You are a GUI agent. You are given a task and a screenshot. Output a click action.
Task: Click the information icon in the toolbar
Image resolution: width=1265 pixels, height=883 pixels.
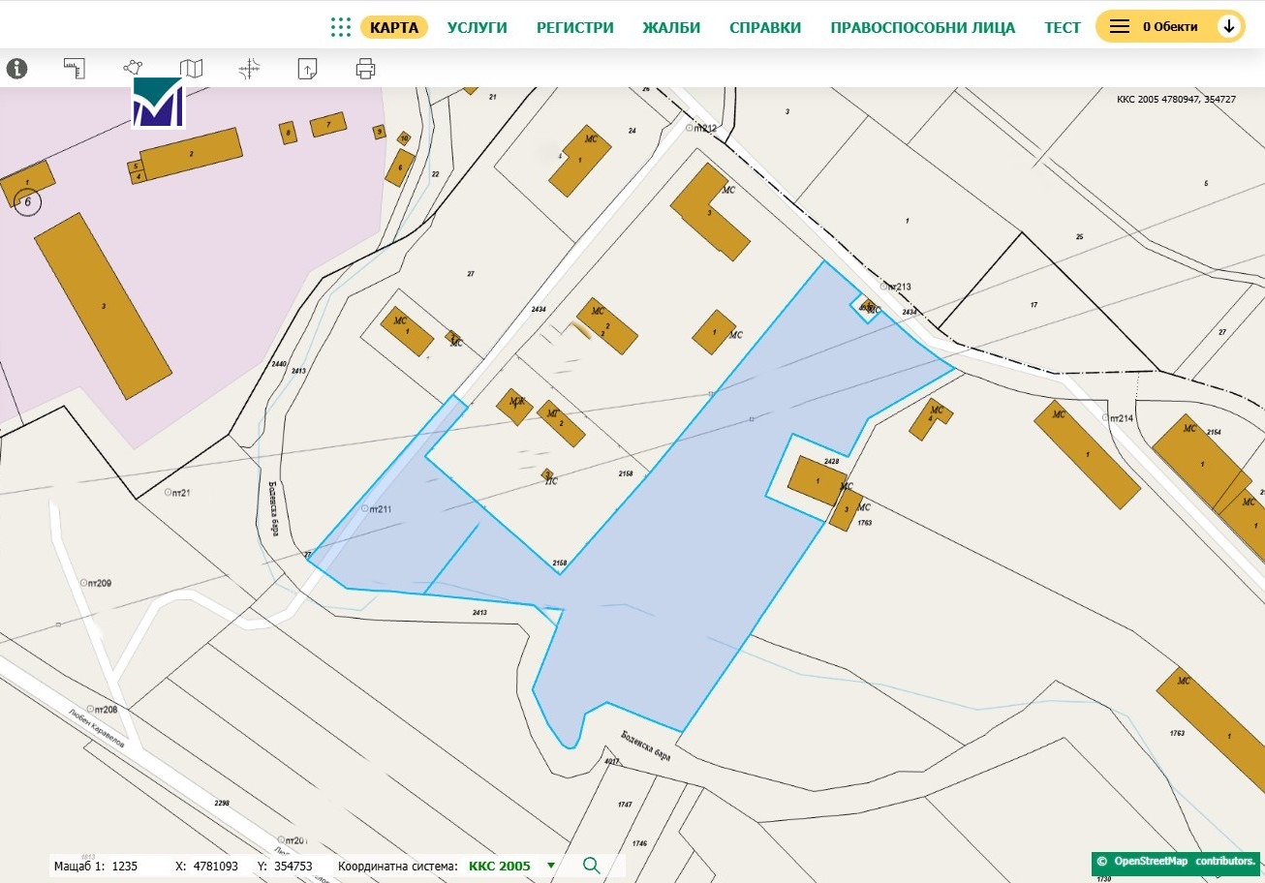click(17, 69)
